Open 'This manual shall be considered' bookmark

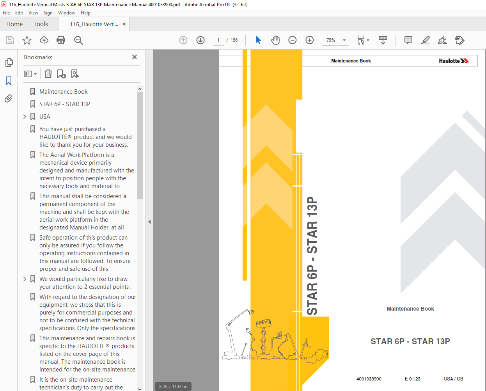[x=84, y=212]
